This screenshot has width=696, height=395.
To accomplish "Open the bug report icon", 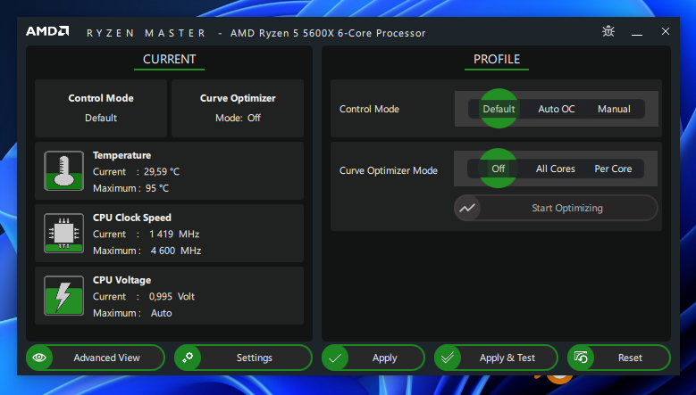I will click(x=608, y=31).
